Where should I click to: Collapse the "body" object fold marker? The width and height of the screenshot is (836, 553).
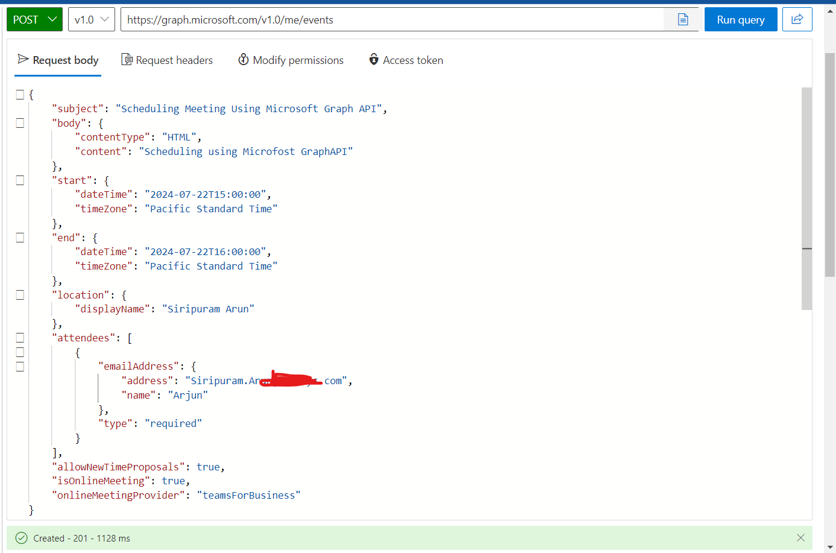click(20, 123)
